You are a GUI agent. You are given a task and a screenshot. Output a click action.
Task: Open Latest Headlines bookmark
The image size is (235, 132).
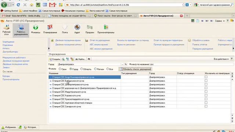point(28,11)
